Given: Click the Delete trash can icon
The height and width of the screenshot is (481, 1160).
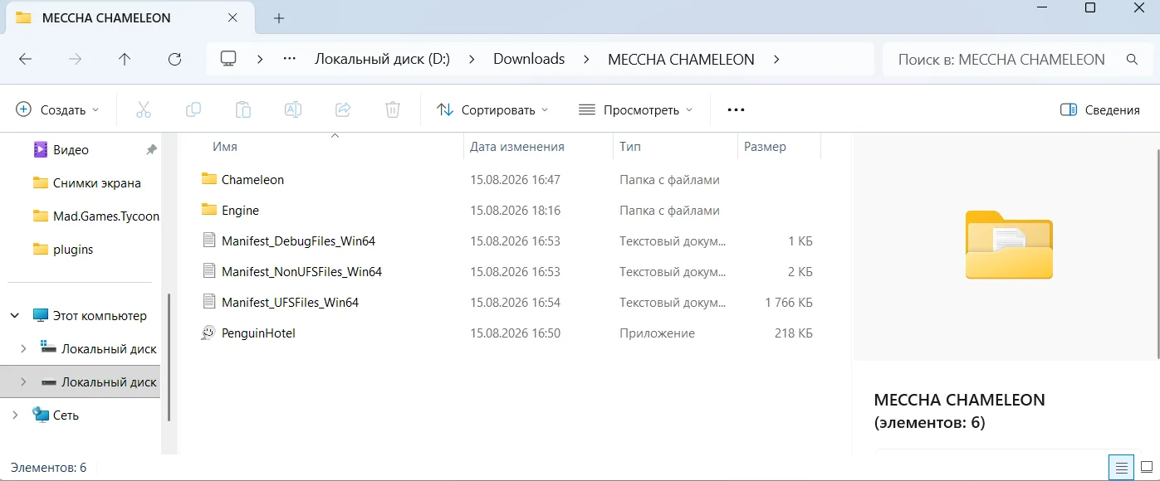Looking at the screenshot, I should pos(393,109).
